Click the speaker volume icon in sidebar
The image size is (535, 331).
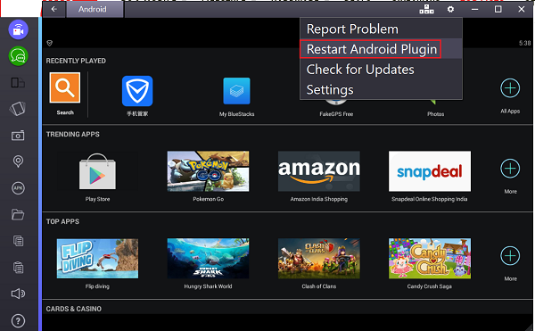(x=18, y=294)
